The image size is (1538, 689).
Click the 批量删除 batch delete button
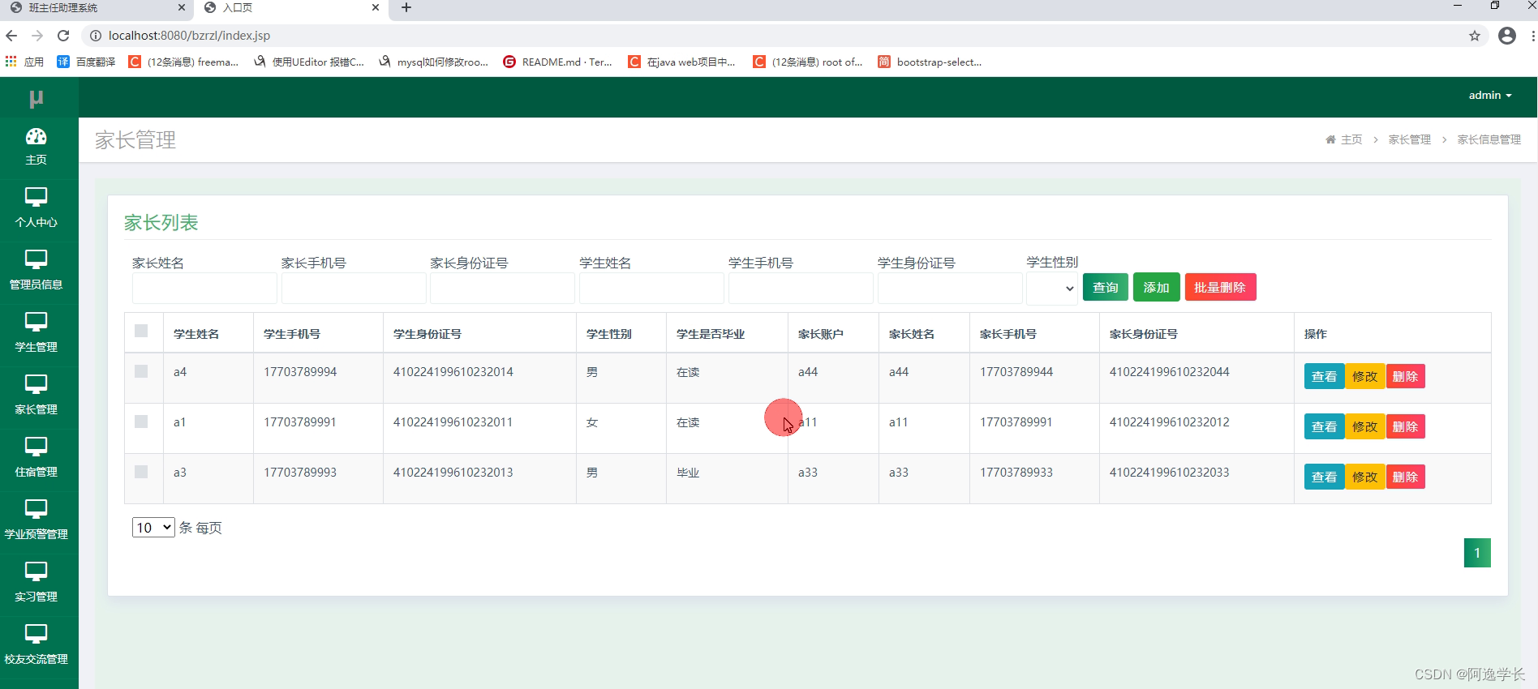pos(1220,287)
